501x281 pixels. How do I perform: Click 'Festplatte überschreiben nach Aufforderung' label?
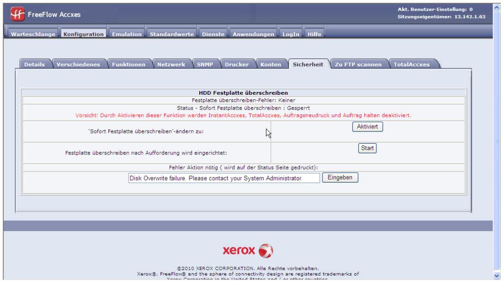(x=146, y=153)
